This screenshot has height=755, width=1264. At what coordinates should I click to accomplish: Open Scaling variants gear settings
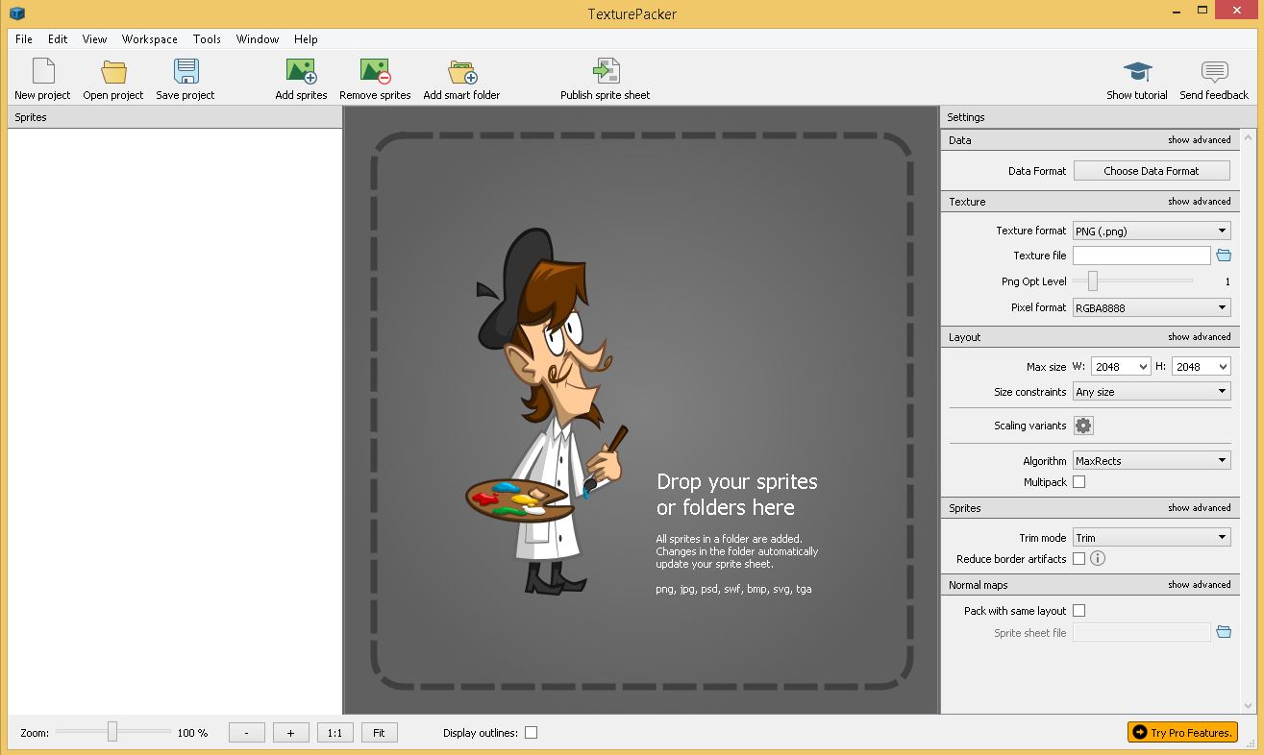coord(1083,426)
